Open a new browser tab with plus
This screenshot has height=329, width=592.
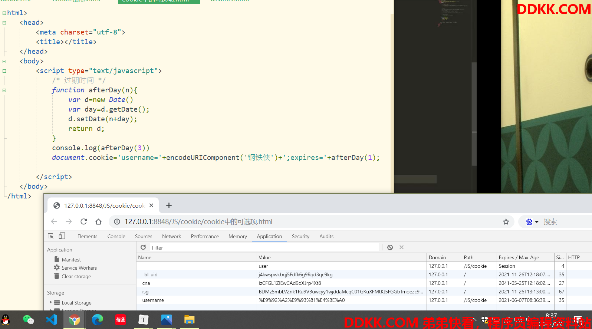point(169,205)
